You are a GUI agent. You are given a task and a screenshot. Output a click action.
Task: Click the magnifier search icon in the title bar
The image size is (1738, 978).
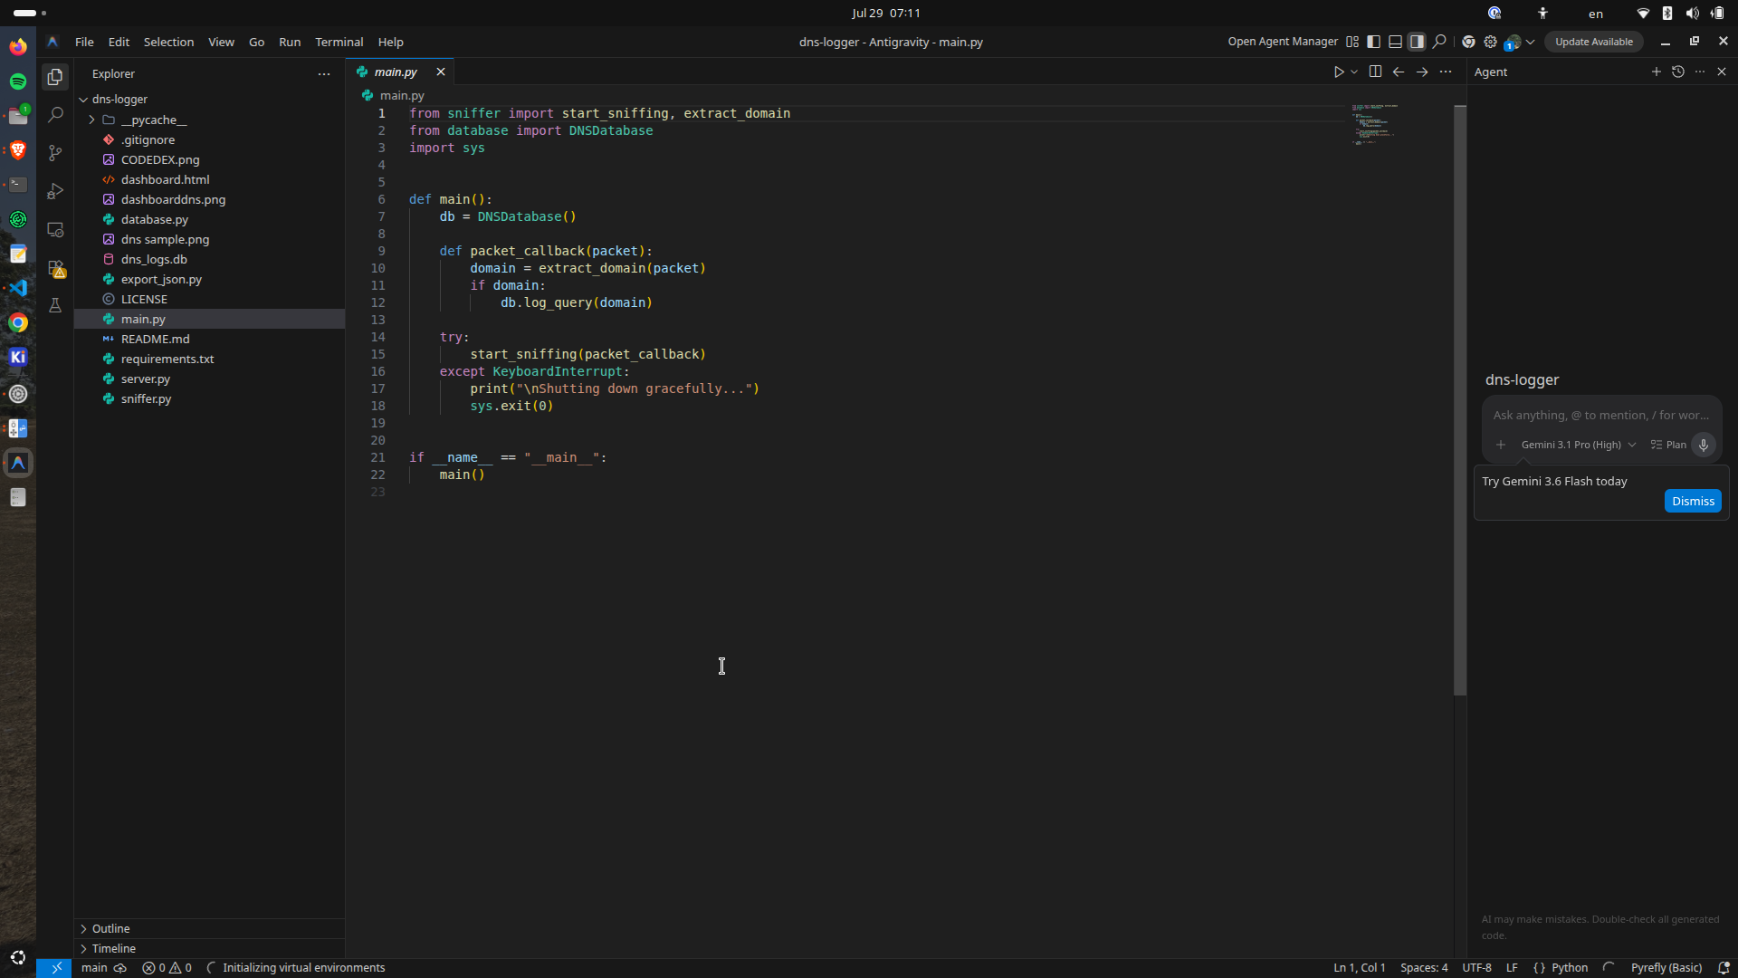(x=1439, y=42)
